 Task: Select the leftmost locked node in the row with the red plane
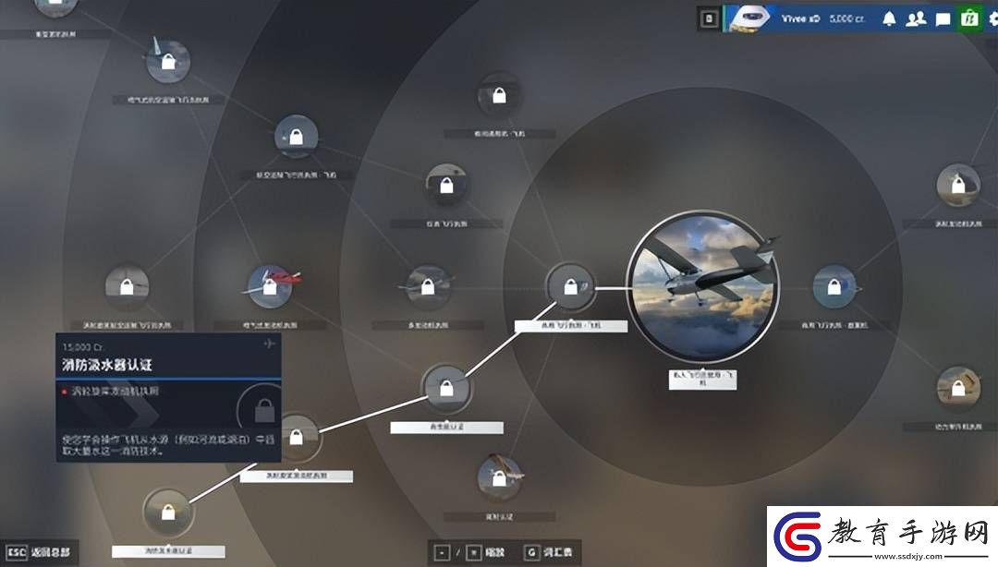click(128, 287)
